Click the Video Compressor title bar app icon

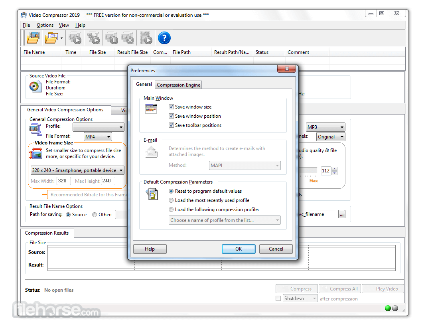(x=24, y=15)
